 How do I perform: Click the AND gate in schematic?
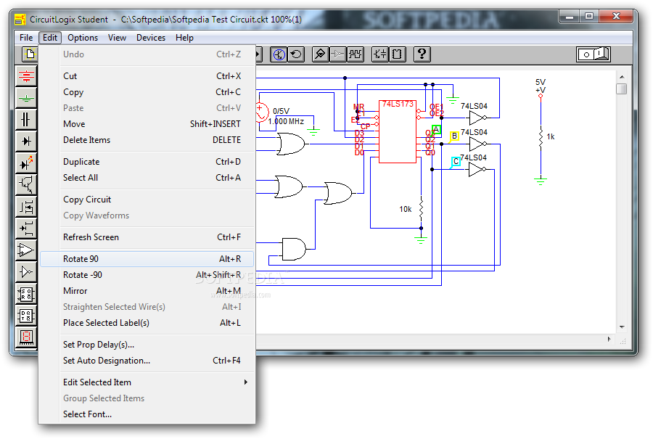(294, 249)
